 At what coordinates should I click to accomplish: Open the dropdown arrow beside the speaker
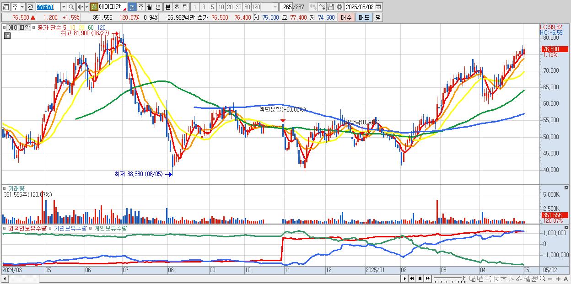coord(86,7)
